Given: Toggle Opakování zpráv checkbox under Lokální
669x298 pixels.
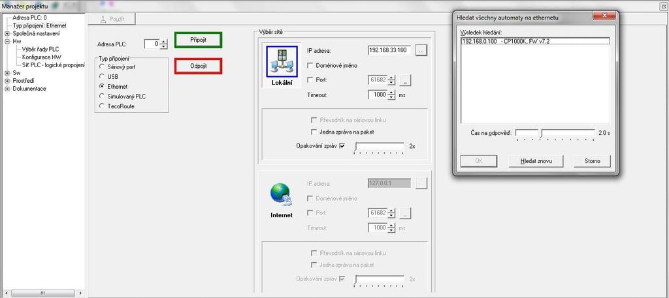Looking at the screenshot, I should pos(342,146).
